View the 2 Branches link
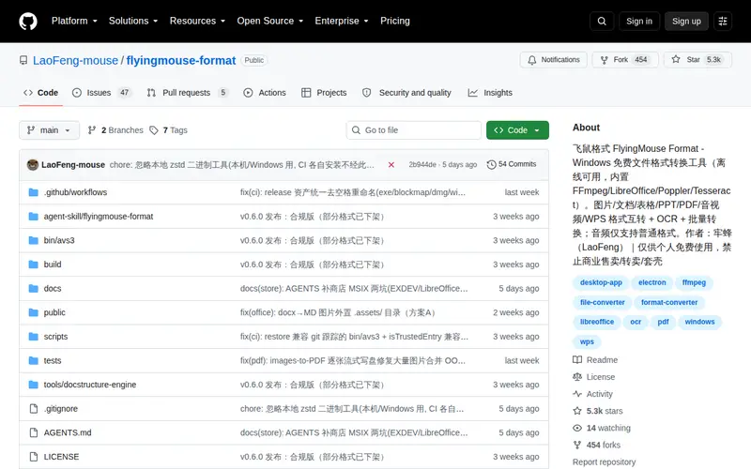Viewport: 751px width, 469px height. [115, 130]
